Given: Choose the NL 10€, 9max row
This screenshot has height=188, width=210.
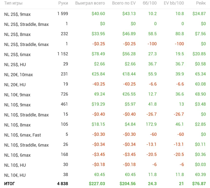Looking at the screenshot, I should 17,95.
